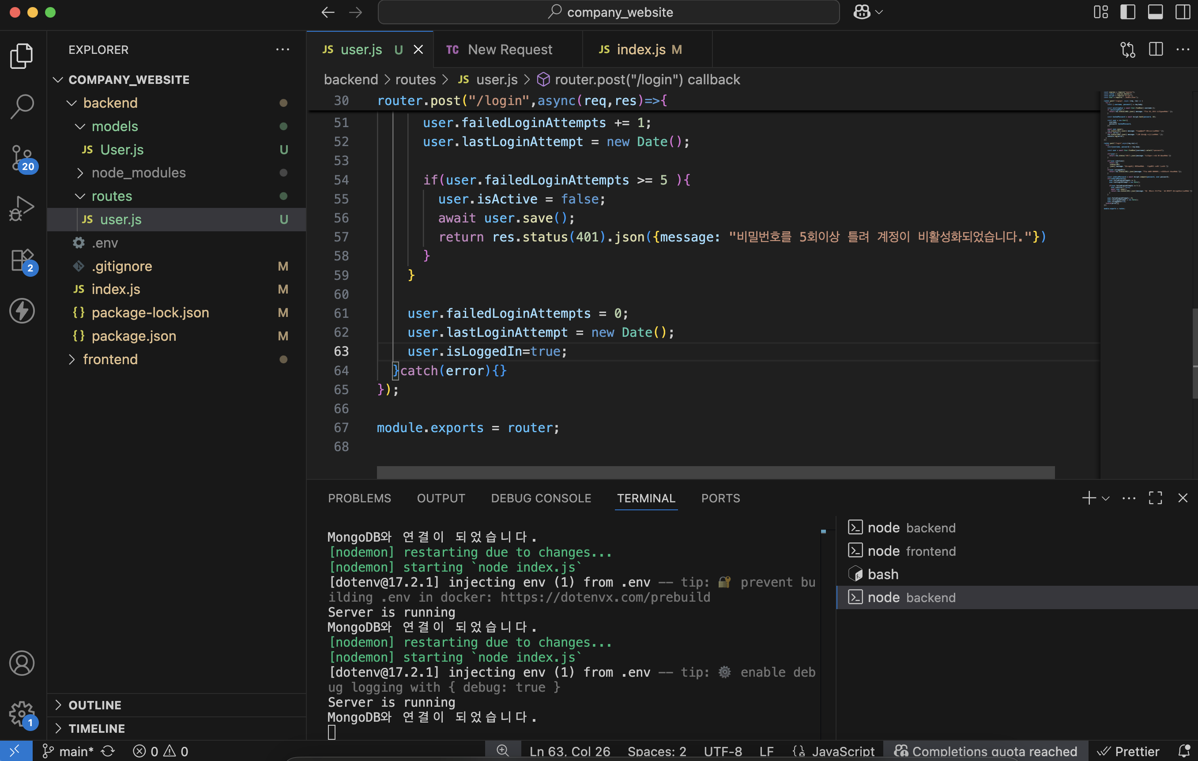Open User.js in models folder
This screenshot has height=761, width=1198.
(176, 149)
